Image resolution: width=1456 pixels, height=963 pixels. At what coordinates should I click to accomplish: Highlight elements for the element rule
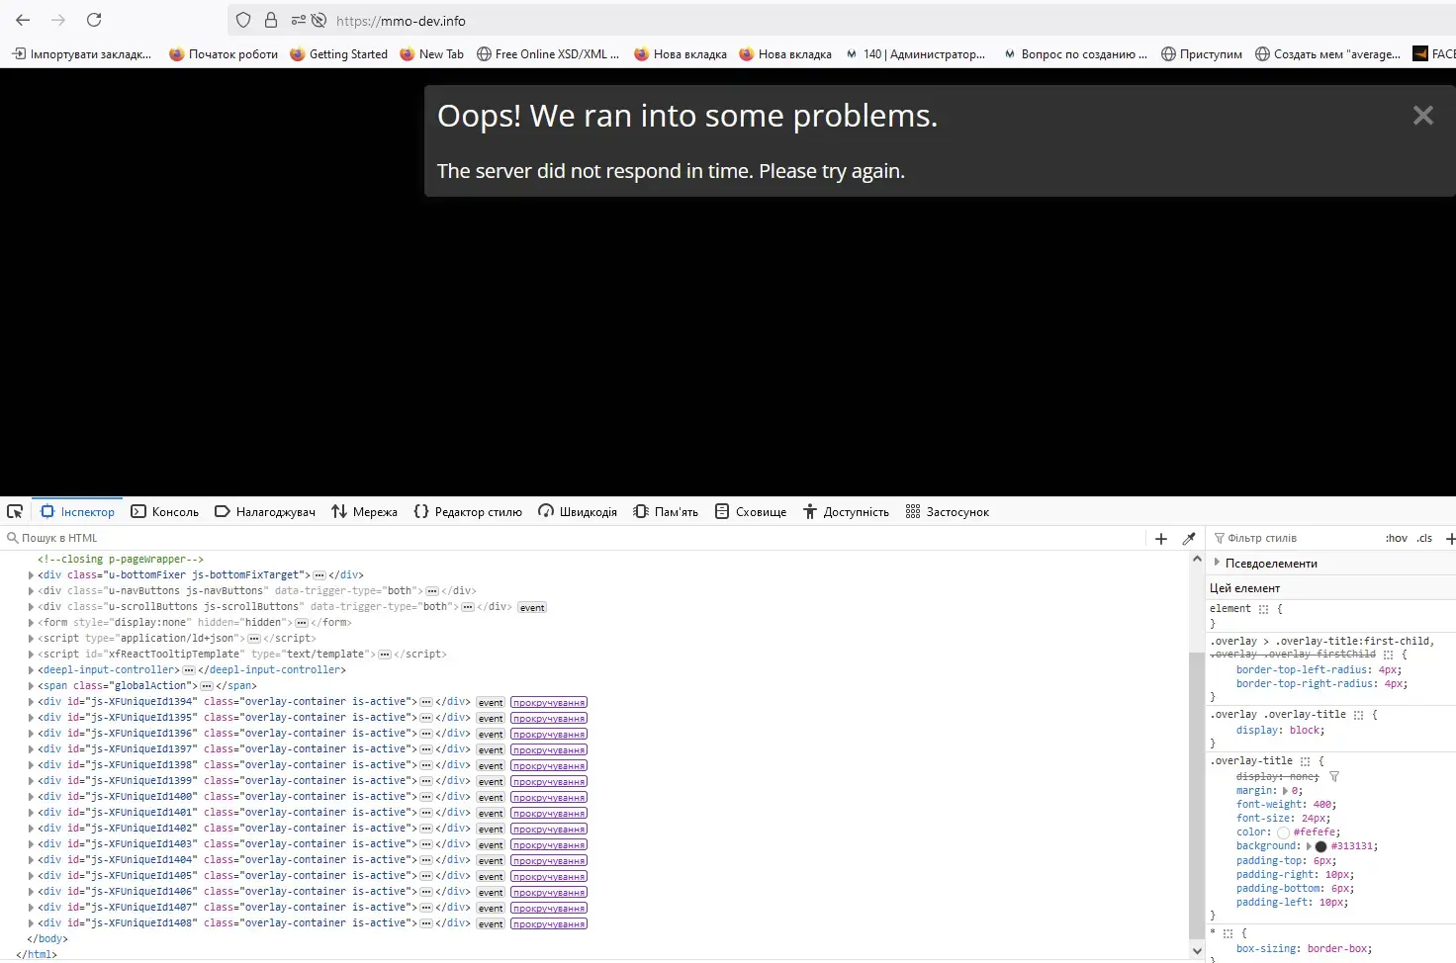[x=1263, y=609]
